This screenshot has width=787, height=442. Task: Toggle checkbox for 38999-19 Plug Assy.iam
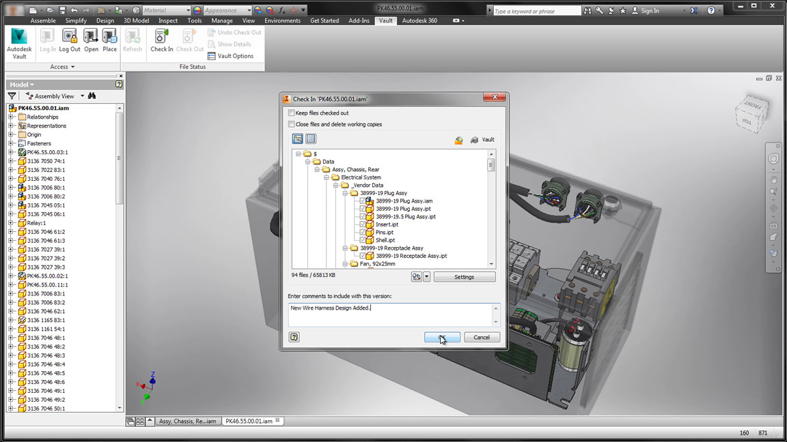(x=362, y=201)
